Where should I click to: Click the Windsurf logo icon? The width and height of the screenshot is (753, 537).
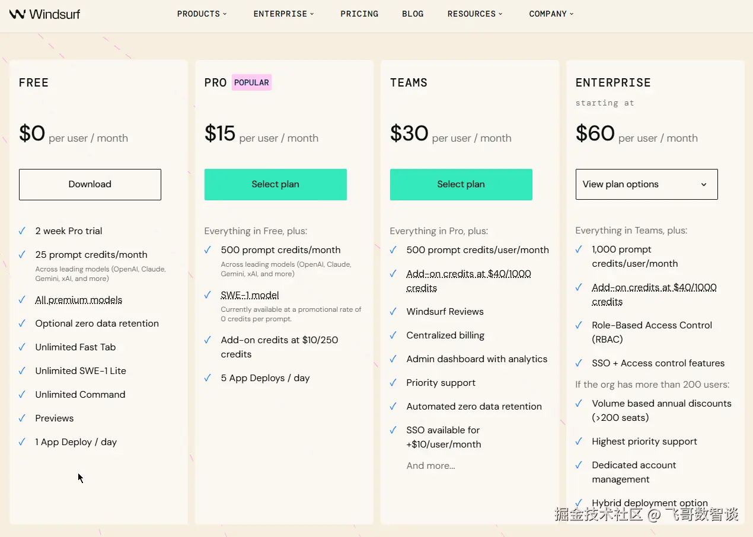[17, 14]
